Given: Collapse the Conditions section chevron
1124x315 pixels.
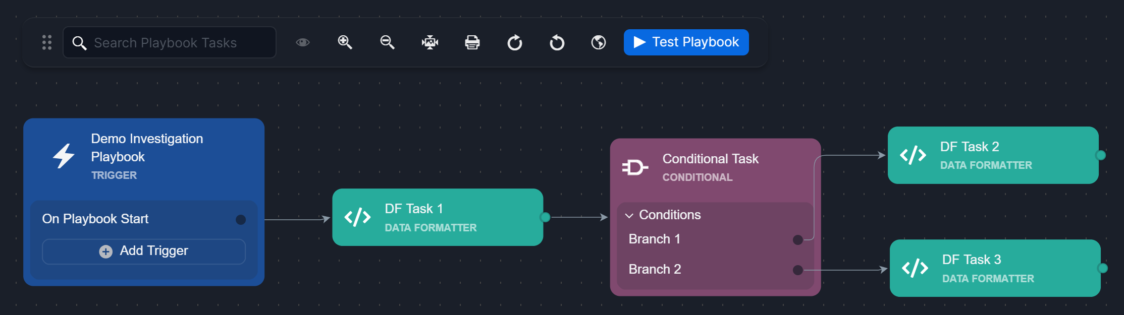Looking at the screenshot, I should (x=629, y=216).
